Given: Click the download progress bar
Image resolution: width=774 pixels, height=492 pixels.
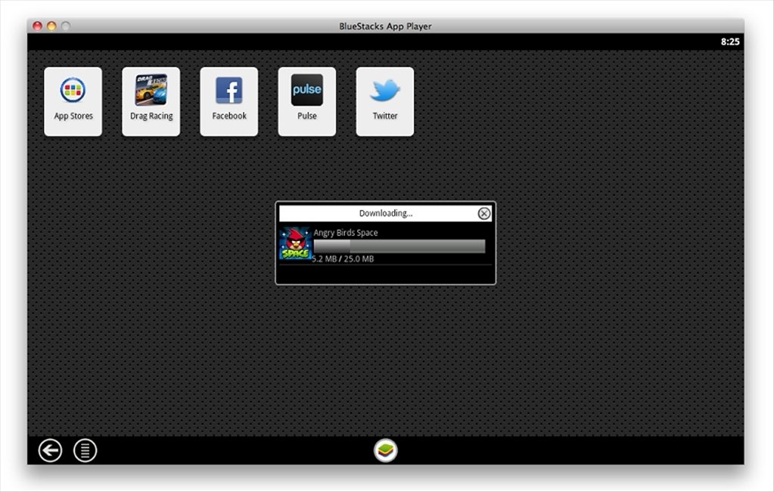Looking at the screenshot, I should coord(399,246).
